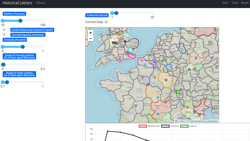Click the Number of persons slider handle
250x141 pixels.
(20, 21)
